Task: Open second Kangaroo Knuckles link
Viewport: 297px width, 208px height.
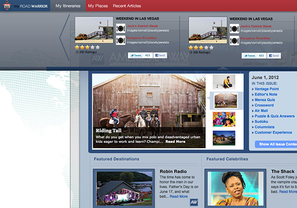Action: coord(255,38)
